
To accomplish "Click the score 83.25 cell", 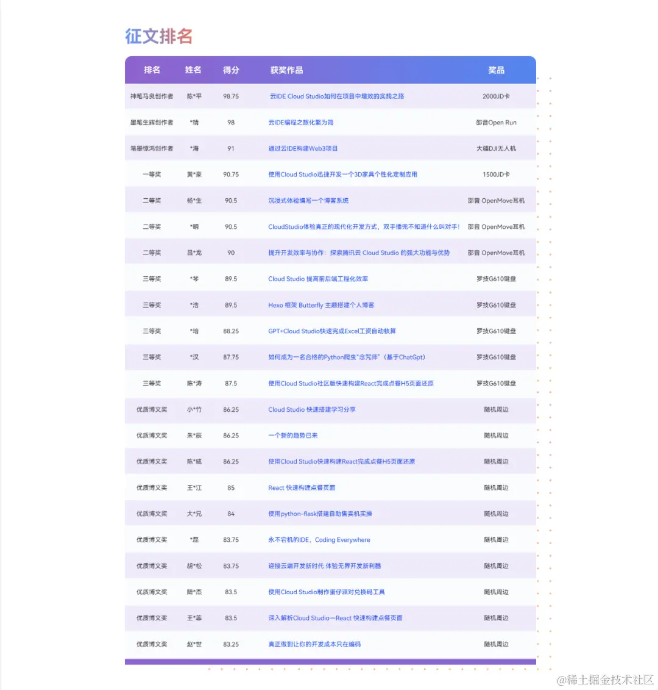I will (x=231, y=644).
